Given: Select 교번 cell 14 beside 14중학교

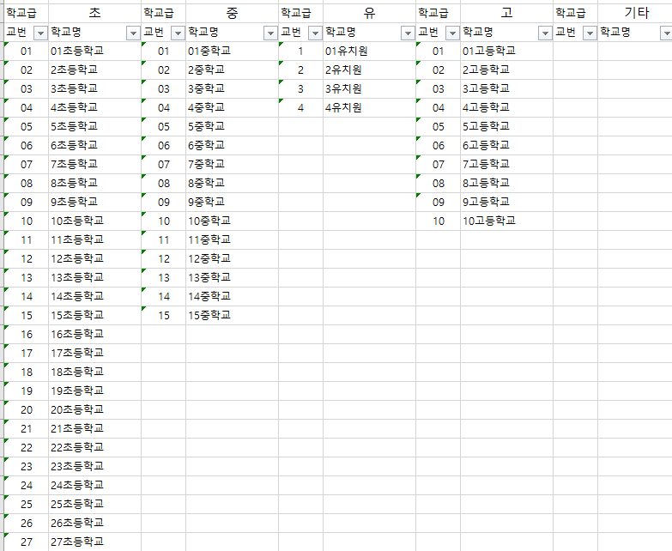Looking at the screenshot, I should point(164,296).
